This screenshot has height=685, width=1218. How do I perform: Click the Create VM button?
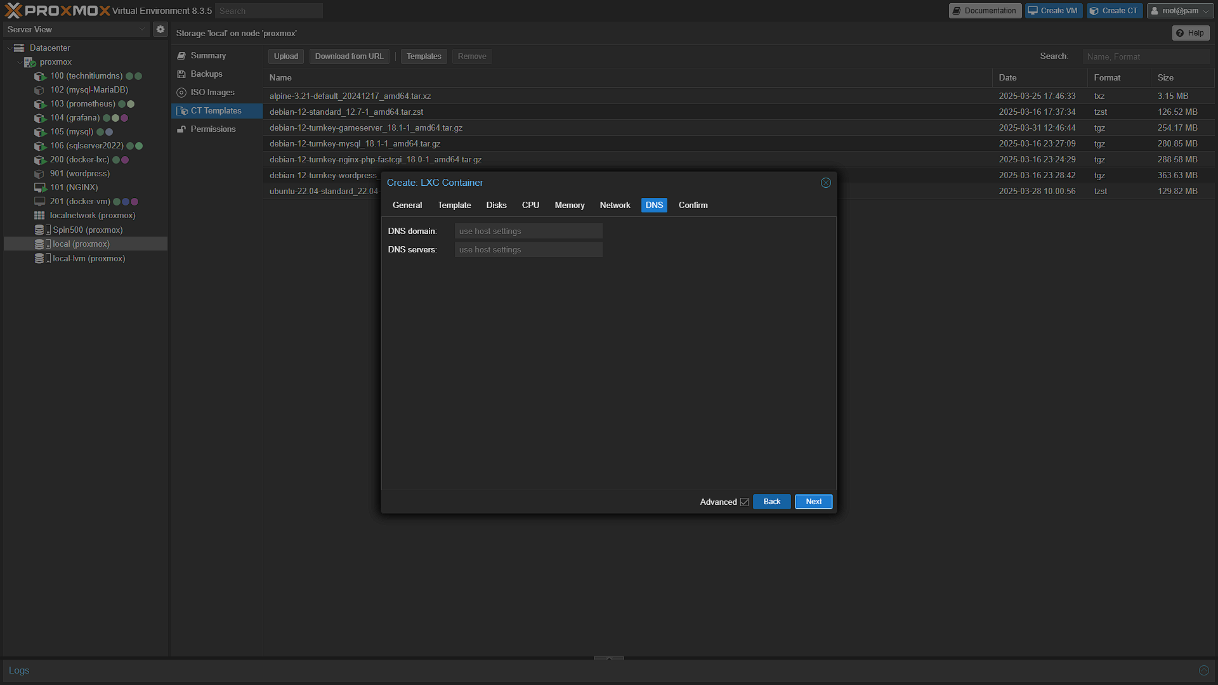click(x=1053, y=11)
